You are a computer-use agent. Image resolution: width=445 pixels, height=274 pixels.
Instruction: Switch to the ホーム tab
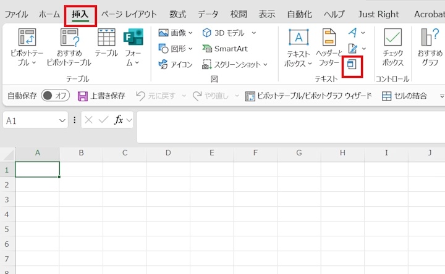point(49,14)
